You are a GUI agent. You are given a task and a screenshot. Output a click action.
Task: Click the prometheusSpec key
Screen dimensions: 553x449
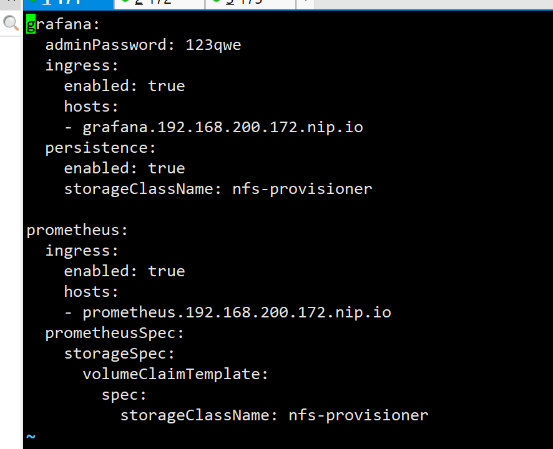pos(114,333)
